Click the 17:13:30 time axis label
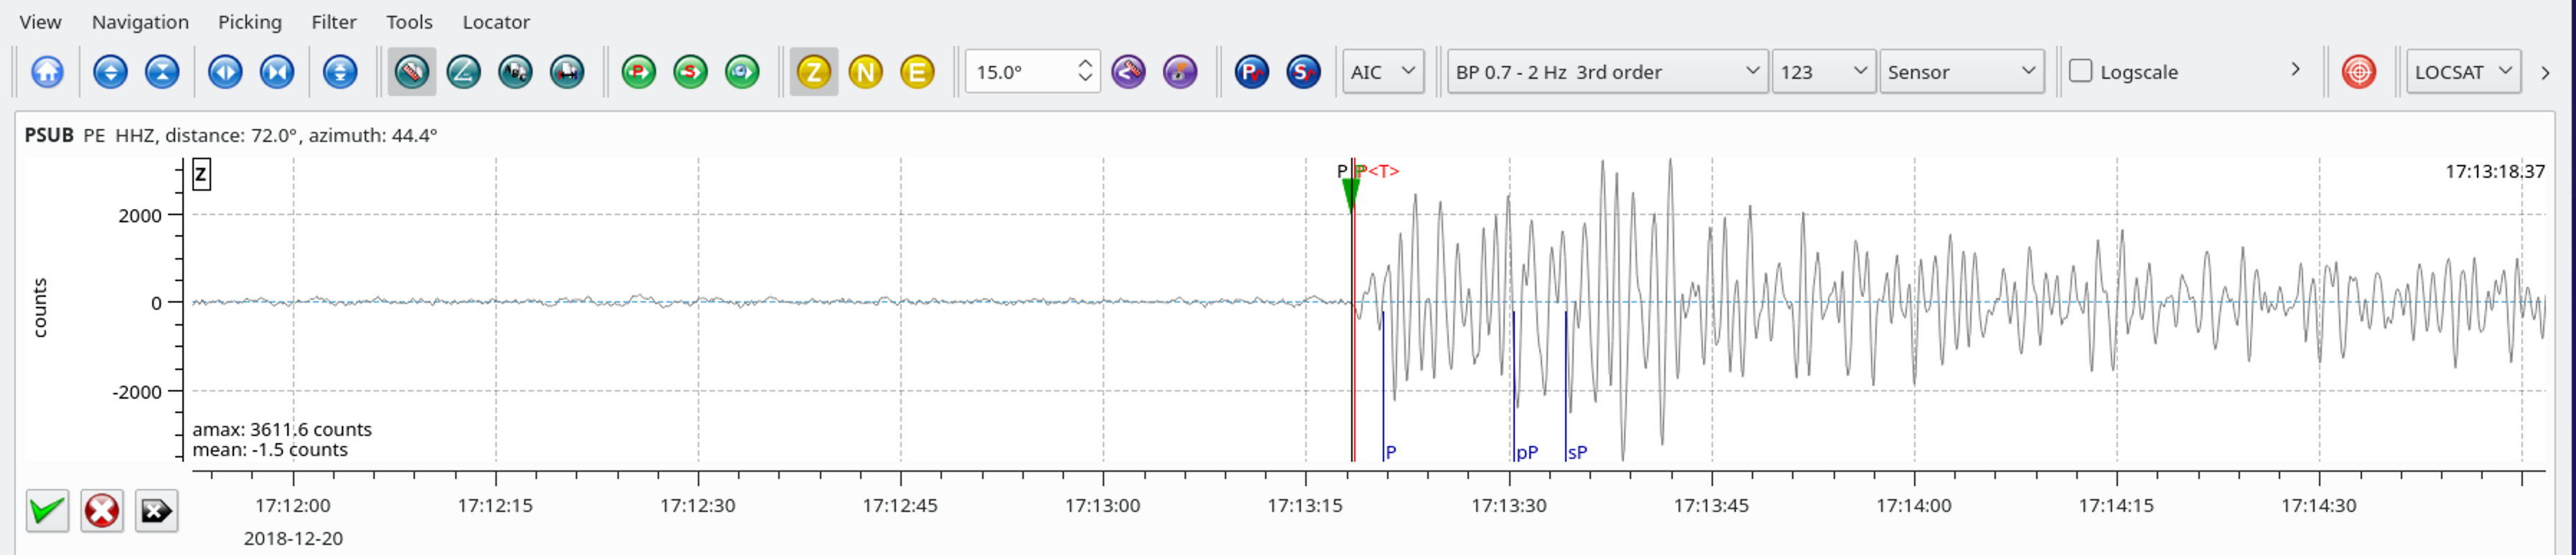 coord(1509,506)
